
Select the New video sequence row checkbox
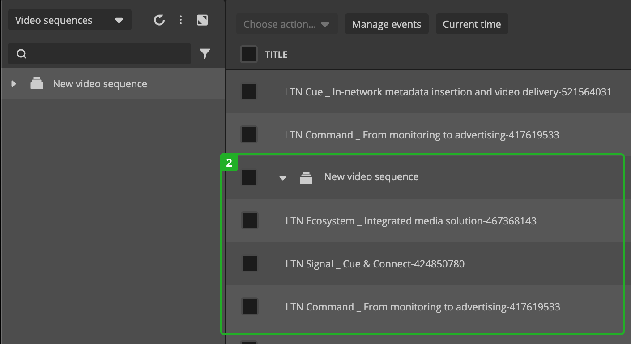coord(249,177)
